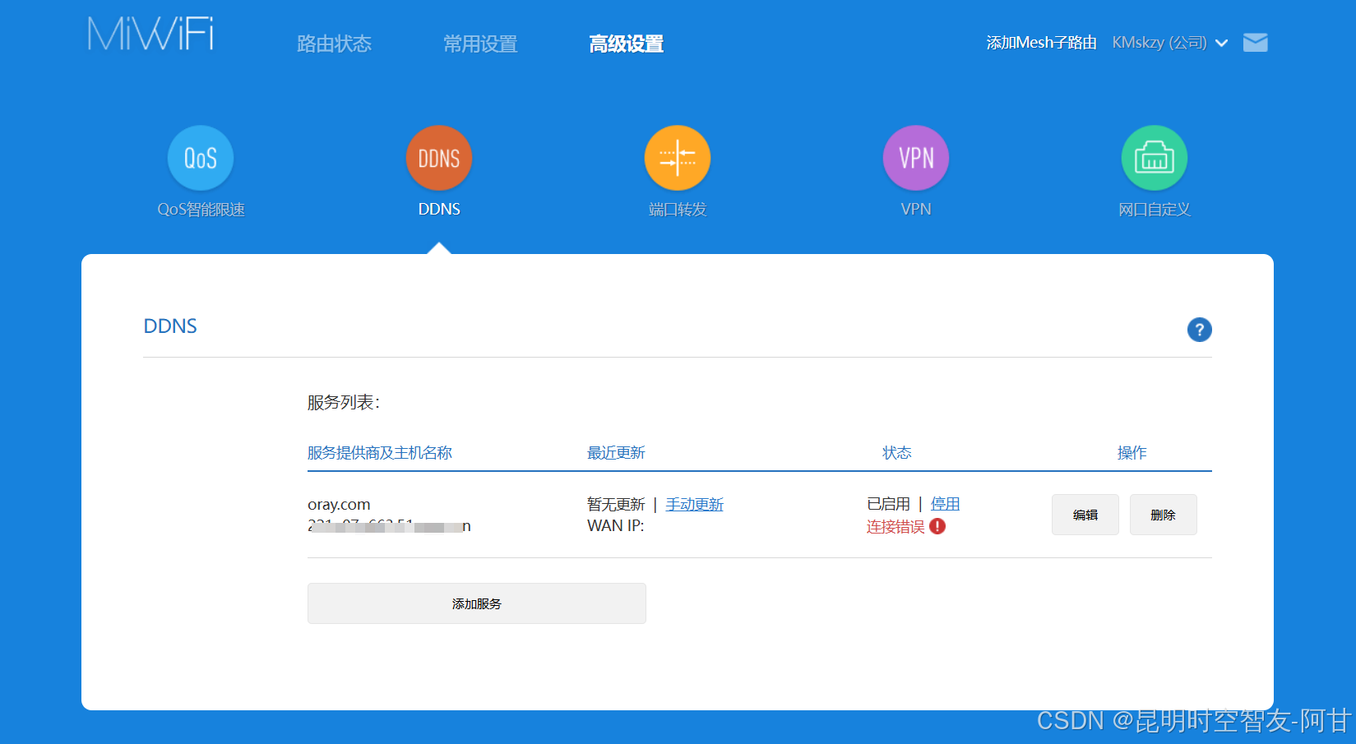The width and height of the screenshot is (1356, 744).
Task: Click 添加Mesh子路由 link
Action: click(x=1041, y=43)
